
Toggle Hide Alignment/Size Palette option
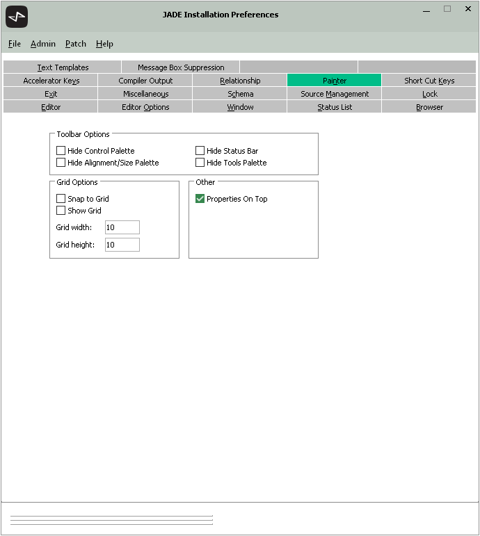61,163
